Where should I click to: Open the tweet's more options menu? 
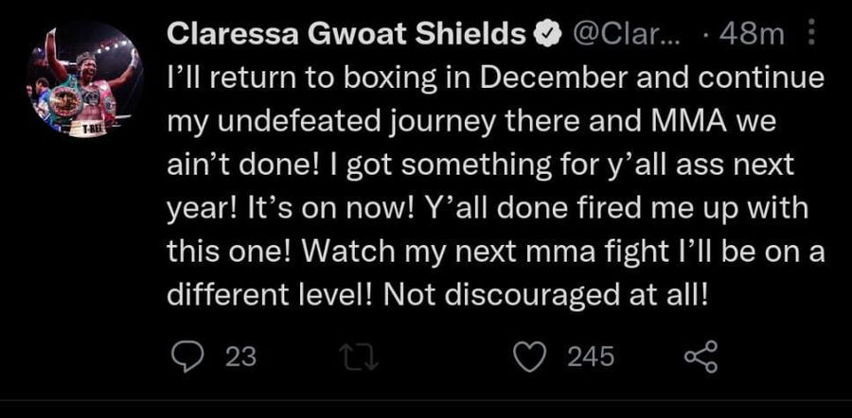coord(808,36)
